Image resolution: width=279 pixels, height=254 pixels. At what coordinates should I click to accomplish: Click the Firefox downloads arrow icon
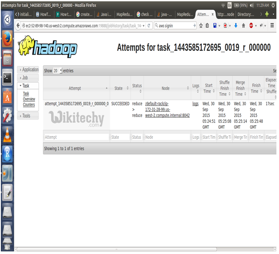point(235,26)
